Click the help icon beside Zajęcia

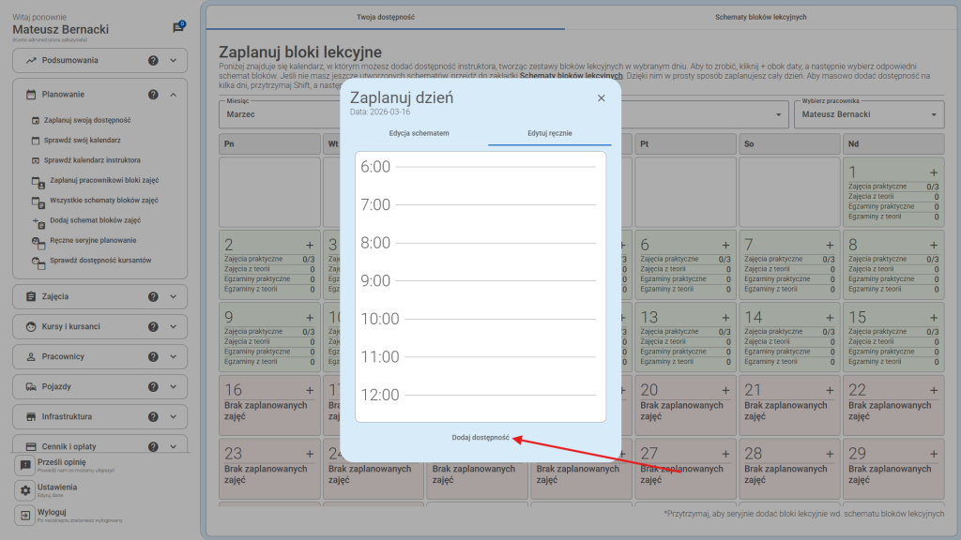(x=153, y=296)
